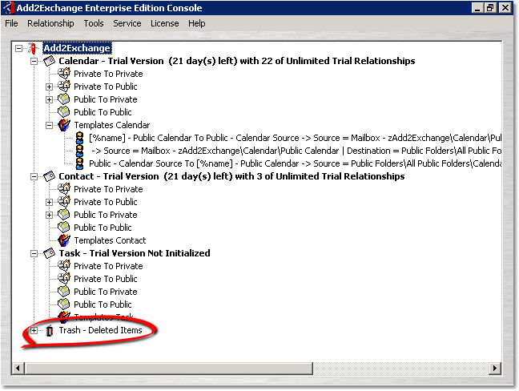The height and width of the screenshot is (391, 519).
Task: Expand Private To Public under Calendar
Action: pos(49,87)
